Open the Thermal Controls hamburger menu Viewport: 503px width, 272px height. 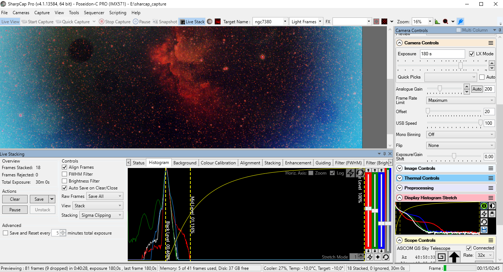491,178
